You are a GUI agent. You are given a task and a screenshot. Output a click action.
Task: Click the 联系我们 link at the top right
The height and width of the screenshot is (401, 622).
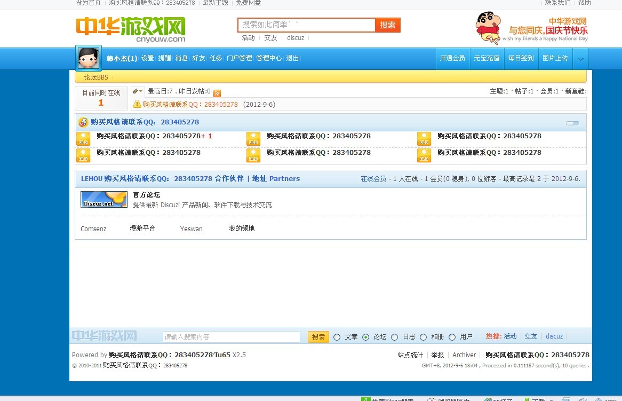(558, 3)
